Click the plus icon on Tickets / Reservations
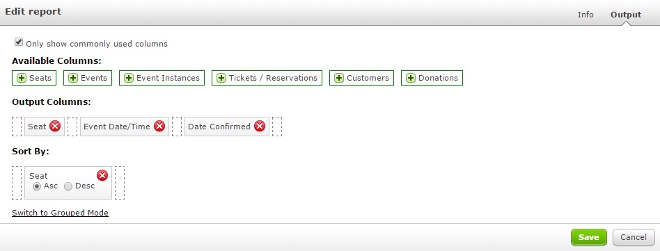The width and height of the screenshot is (660, 251). coord(221,78)
